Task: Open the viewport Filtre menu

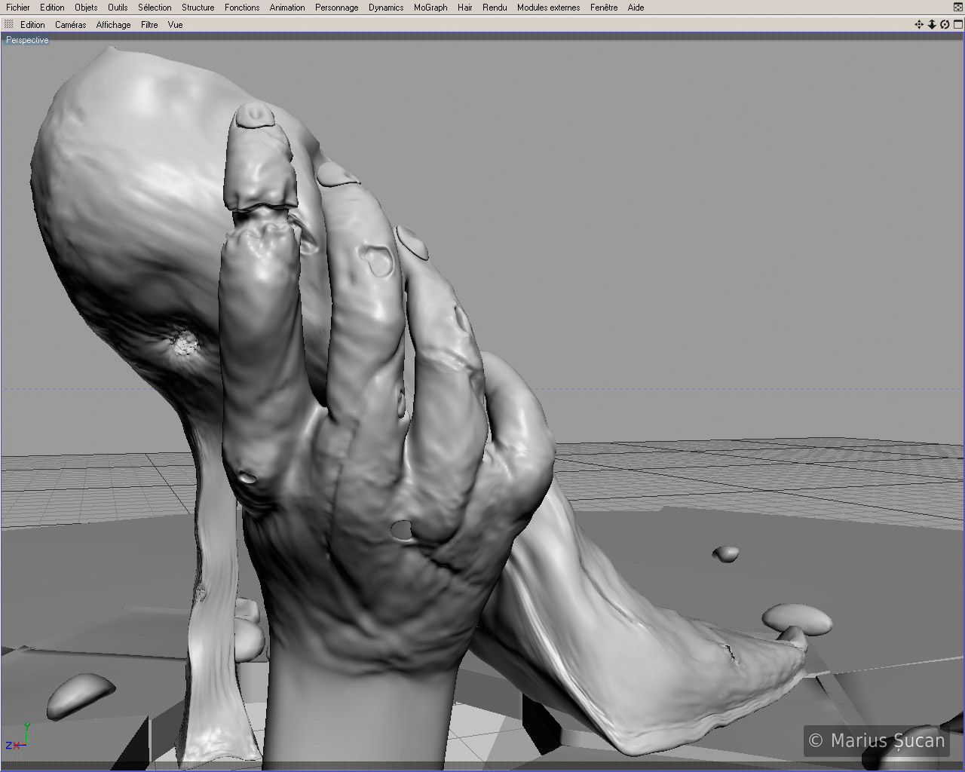Action: coord(149,25)
